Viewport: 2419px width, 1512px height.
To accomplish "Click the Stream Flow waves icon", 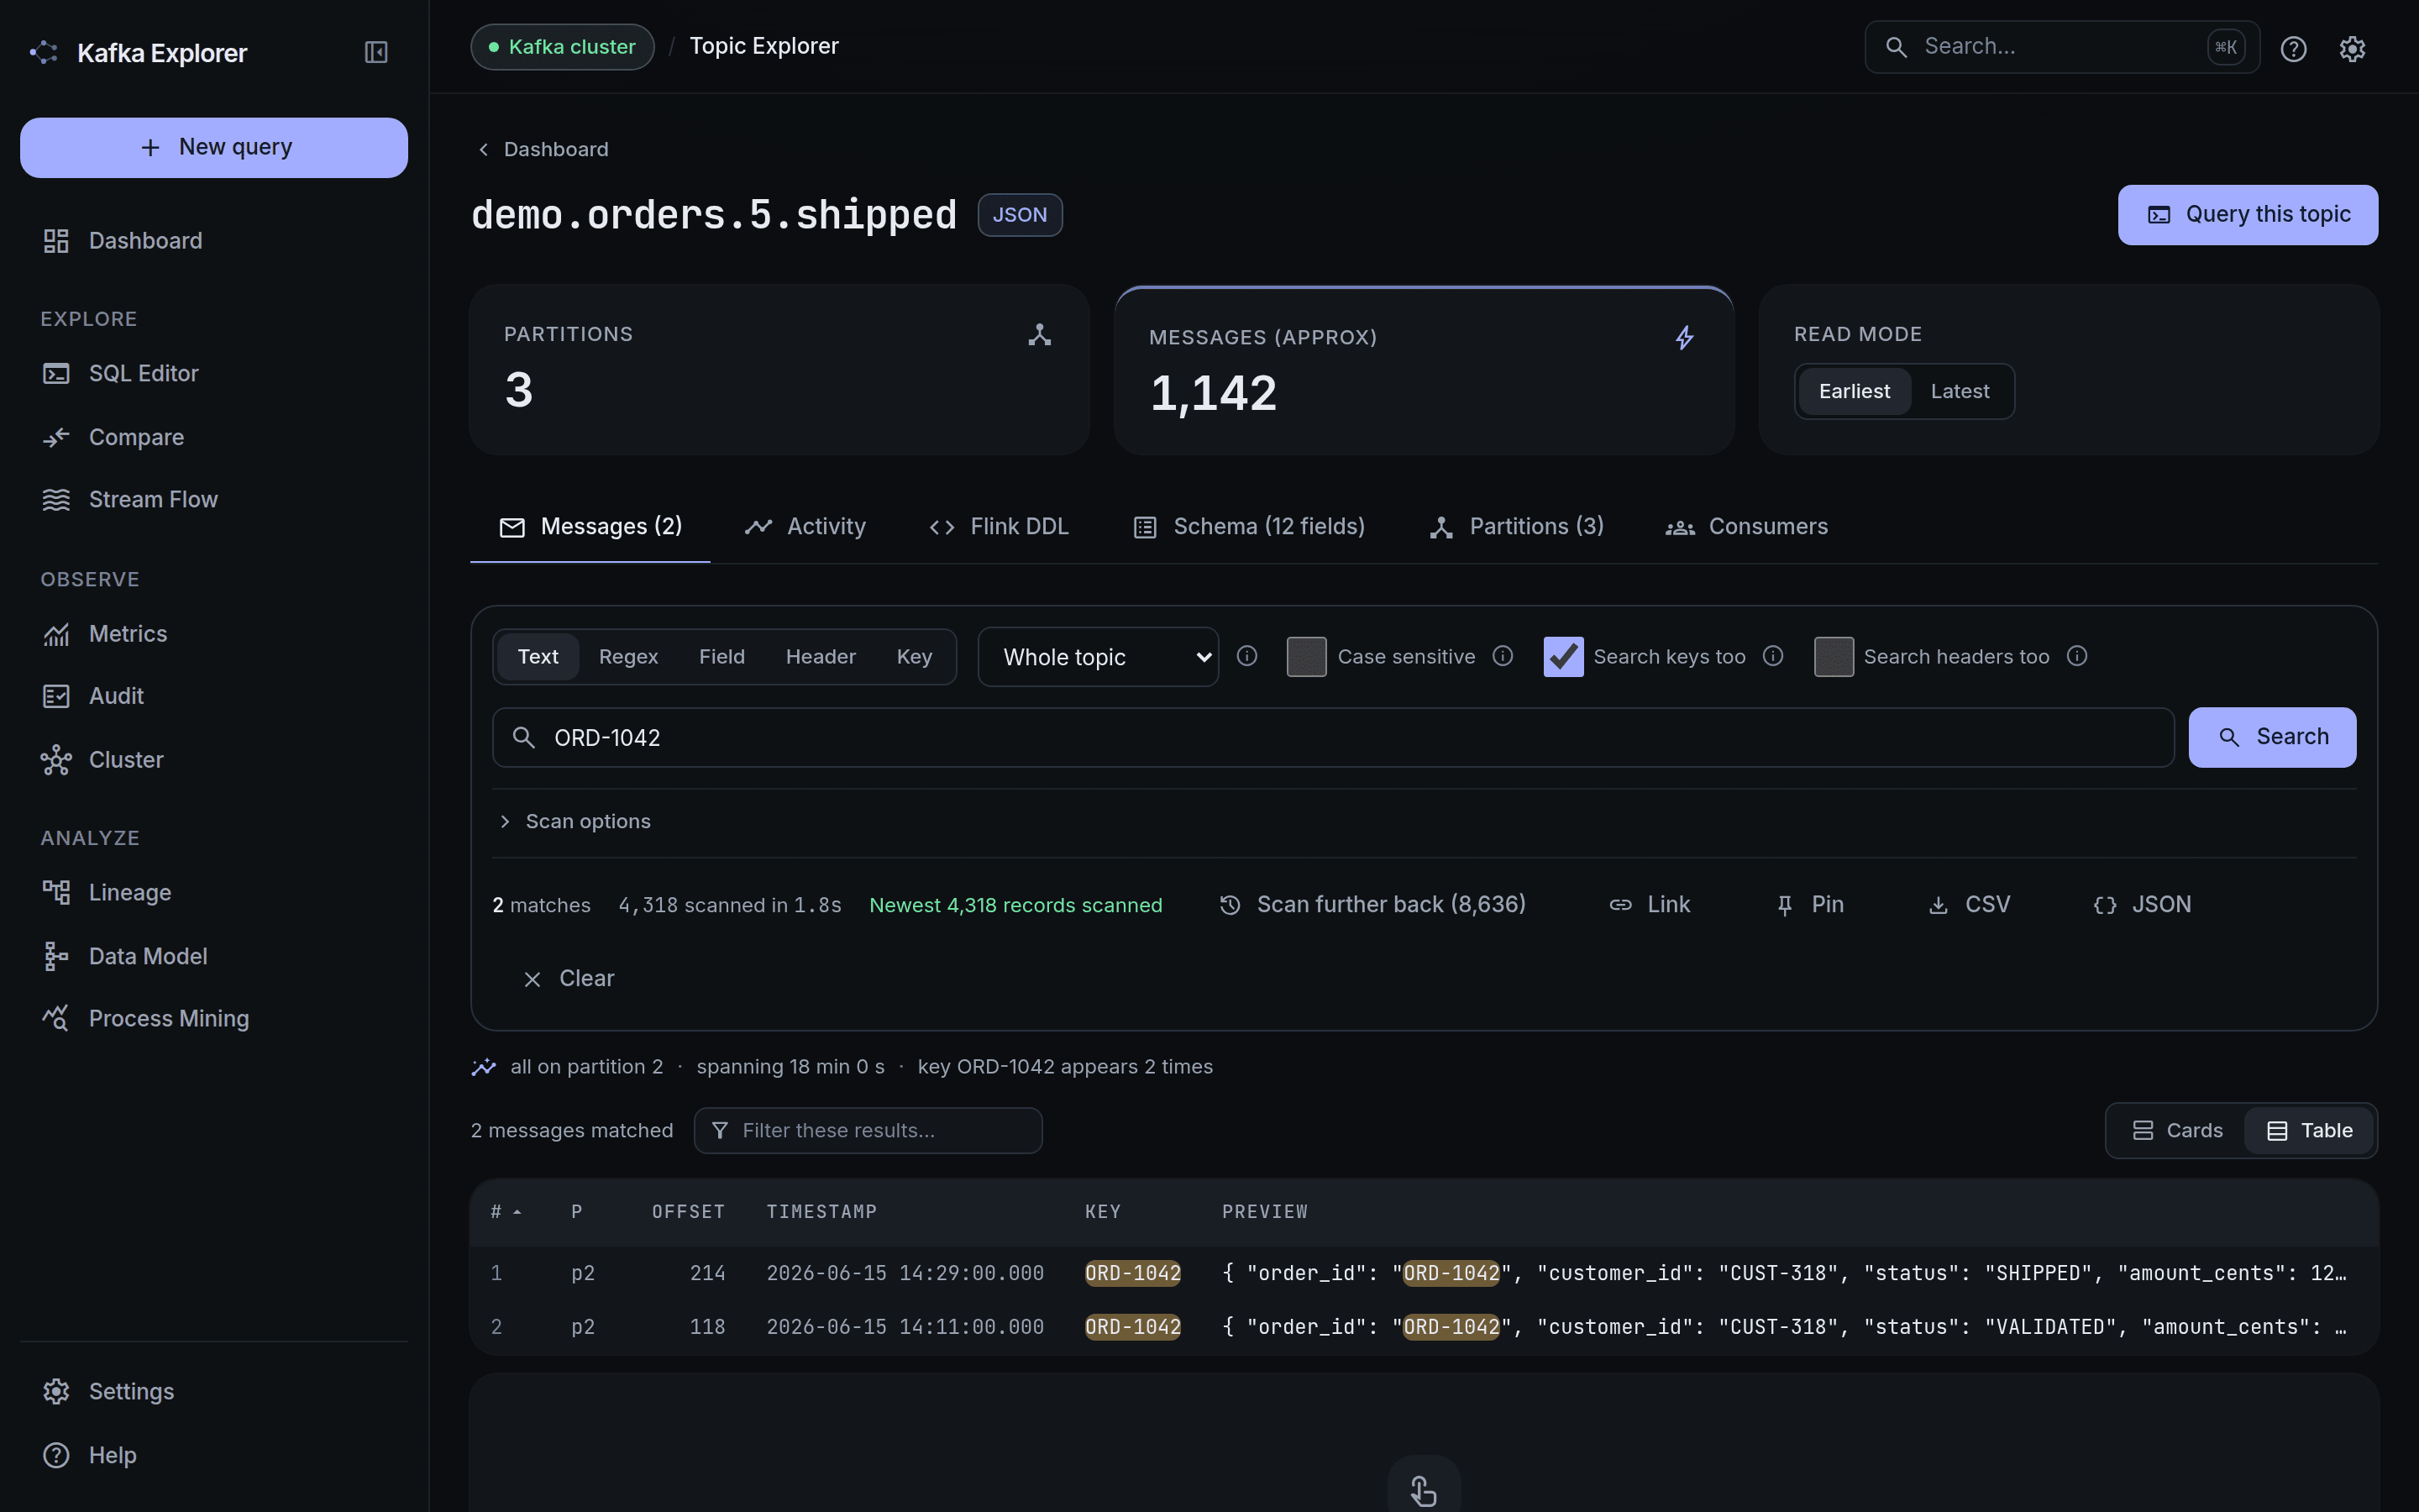I will [56, 500].
